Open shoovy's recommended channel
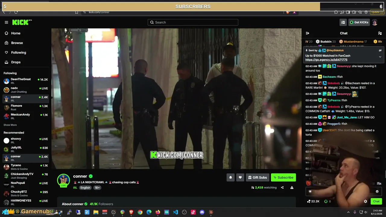The width and height of the screenshot is (386, 217). pyautogui.click(x=26, y=140)
